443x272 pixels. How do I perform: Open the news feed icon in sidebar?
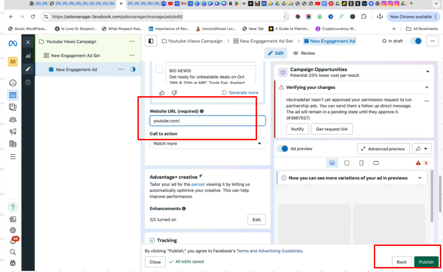tap(13, 219)
